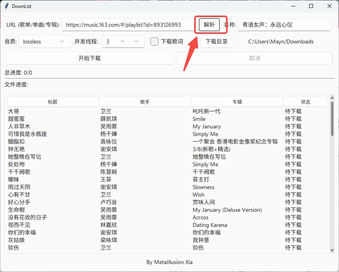Click the 解析 parse button

(x=210, y=24)
